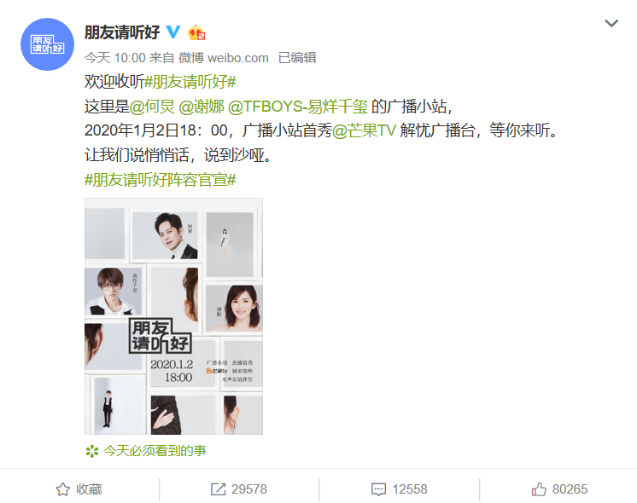Open the poster image thumbnail
This screenshot has height=503, width=637.
click(x=174, y=316)
